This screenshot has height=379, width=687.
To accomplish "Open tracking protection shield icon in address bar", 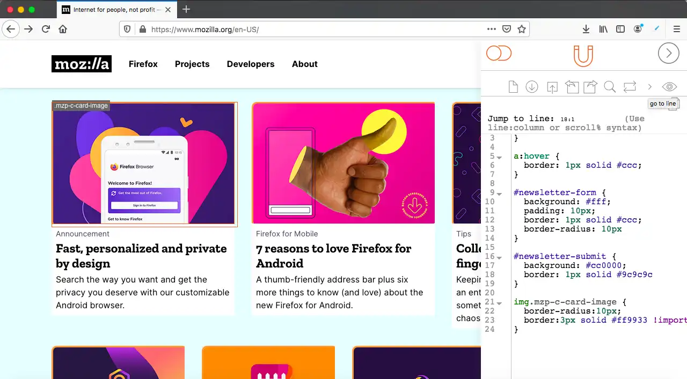I will (x=127, y=29).
